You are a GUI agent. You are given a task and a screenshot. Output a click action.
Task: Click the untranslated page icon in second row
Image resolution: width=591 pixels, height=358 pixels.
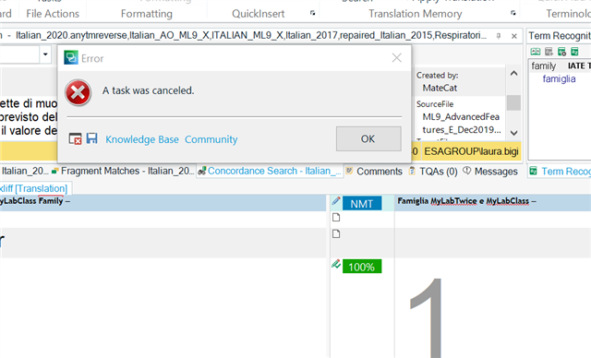click(336, 217)
